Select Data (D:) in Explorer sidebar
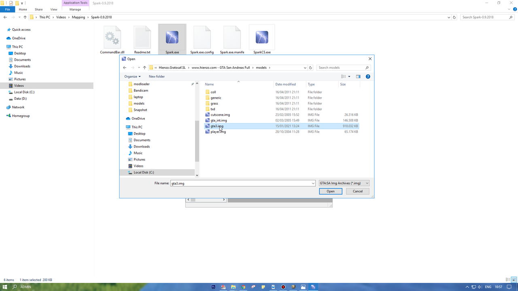 pos(20,99)
